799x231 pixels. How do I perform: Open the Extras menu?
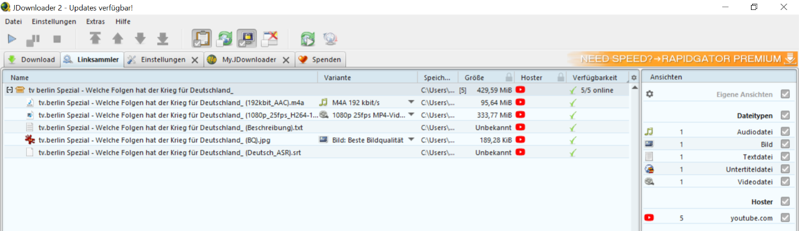tap(96, 21)
